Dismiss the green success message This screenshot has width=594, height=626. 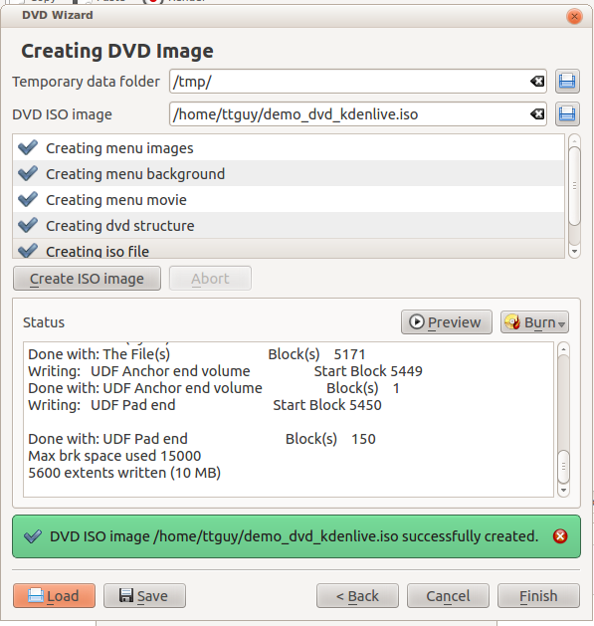(x=560, y=536)
